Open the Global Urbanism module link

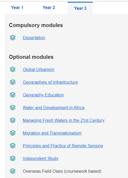tap(38, 69)
